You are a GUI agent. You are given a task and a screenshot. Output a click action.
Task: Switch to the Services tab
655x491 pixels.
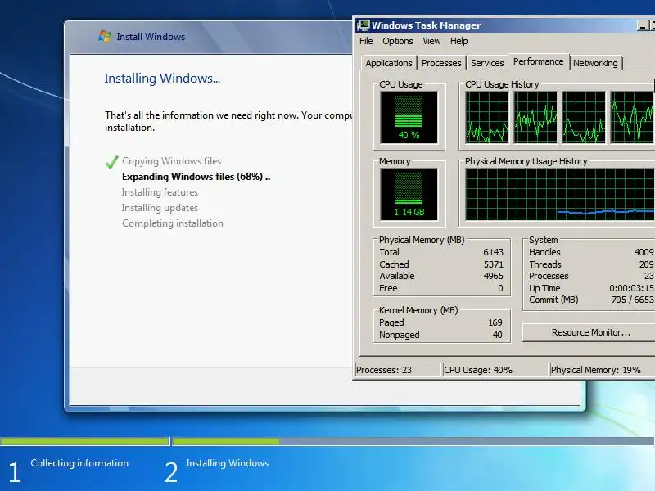coord(487,63)
